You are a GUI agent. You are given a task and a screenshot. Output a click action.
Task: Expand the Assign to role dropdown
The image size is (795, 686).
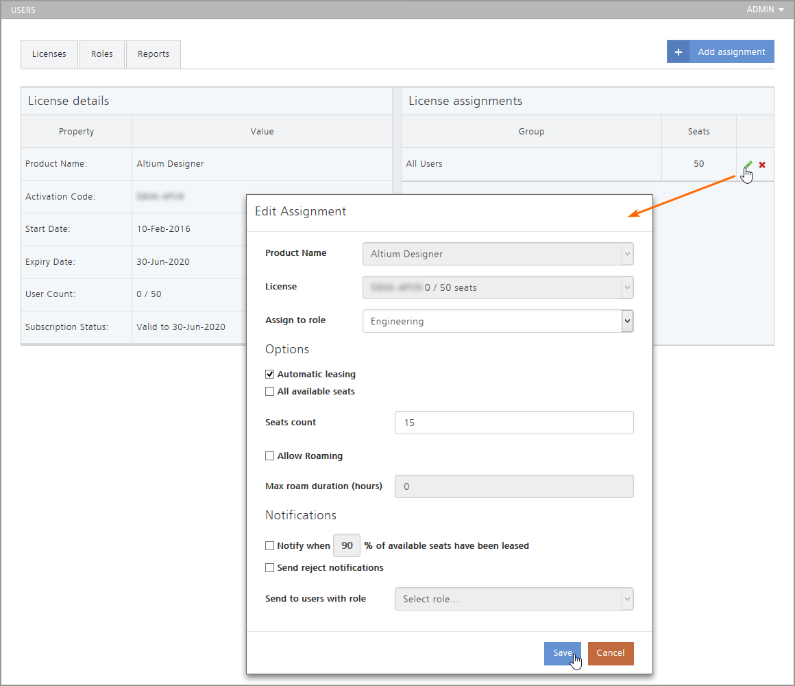pyautogui.click(x=626, y=321)
